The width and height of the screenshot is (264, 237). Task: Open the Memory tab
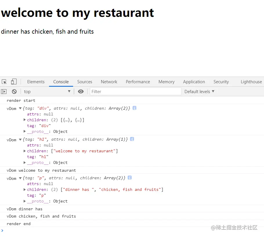[167, 82]
